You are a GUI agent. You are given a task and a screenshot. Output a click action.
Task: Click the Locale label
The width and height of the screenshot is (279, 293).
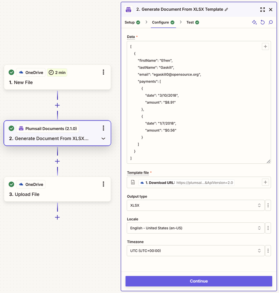133,219
